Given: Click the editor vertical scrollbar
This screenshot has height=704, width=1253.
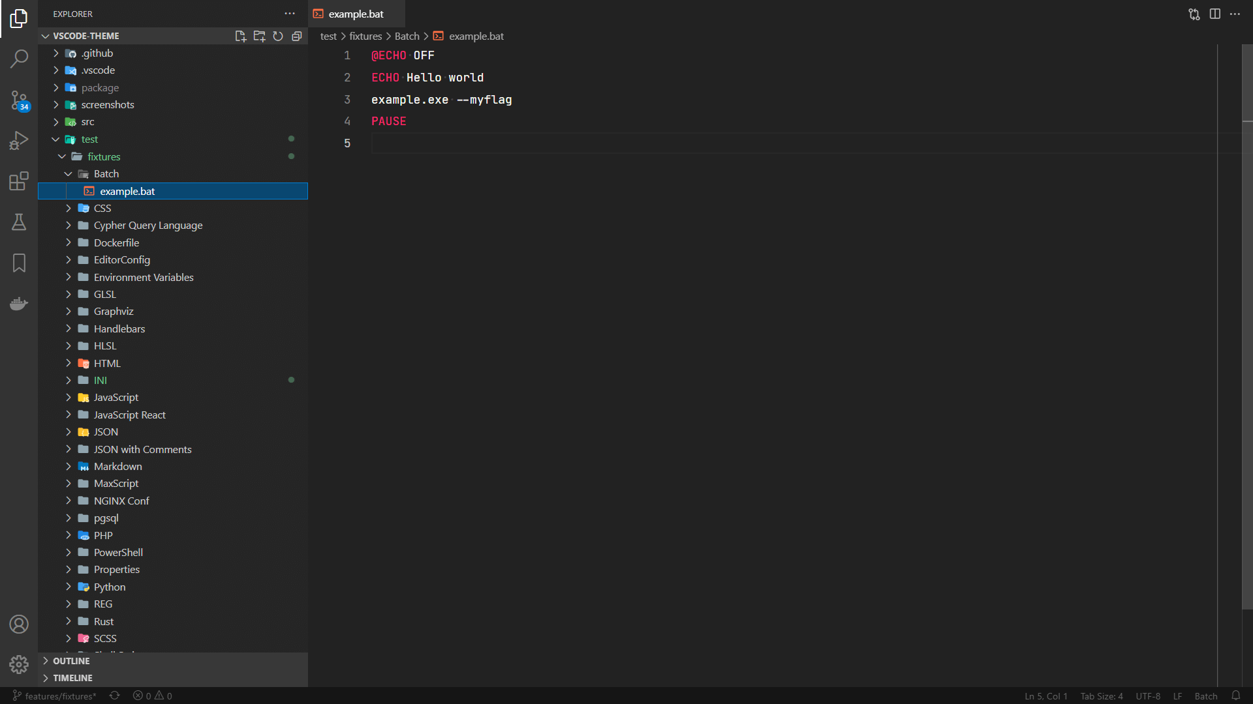Looking at the screenshot, I should [x=1247, y=326].
